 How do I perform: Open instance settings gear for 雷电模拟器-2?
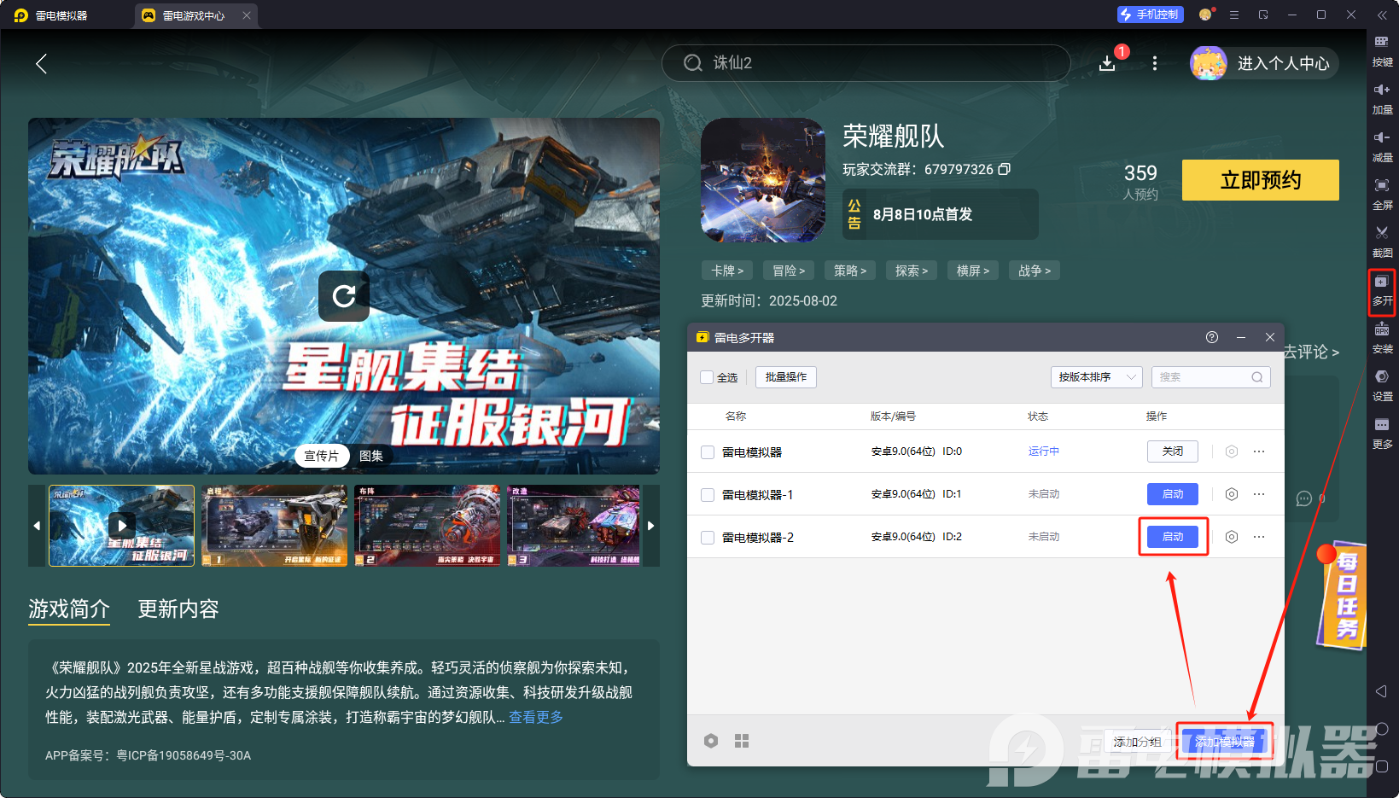pos(1231,537)
